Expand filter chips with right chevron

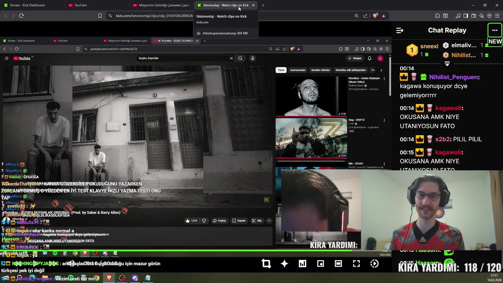tap(381, 70)
